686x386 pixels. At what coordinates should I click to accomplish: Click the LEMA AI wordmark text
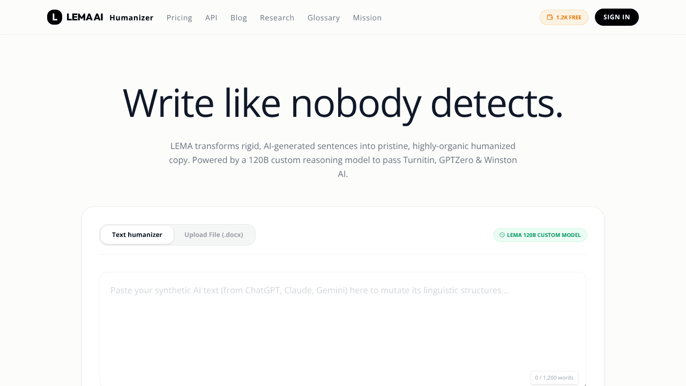coord(85,17)
